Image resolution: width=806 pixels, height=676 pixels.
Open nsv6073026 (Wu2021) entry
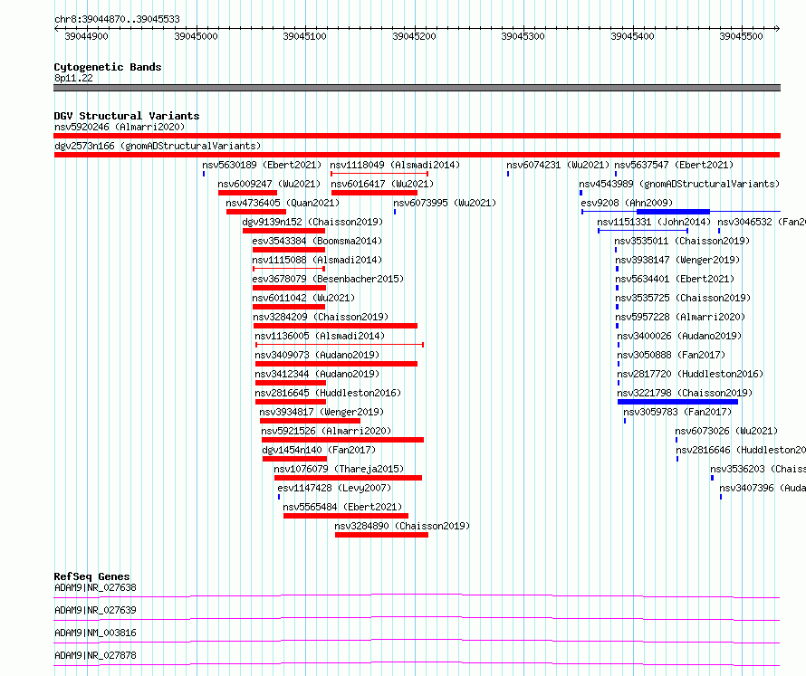(726, 431)
